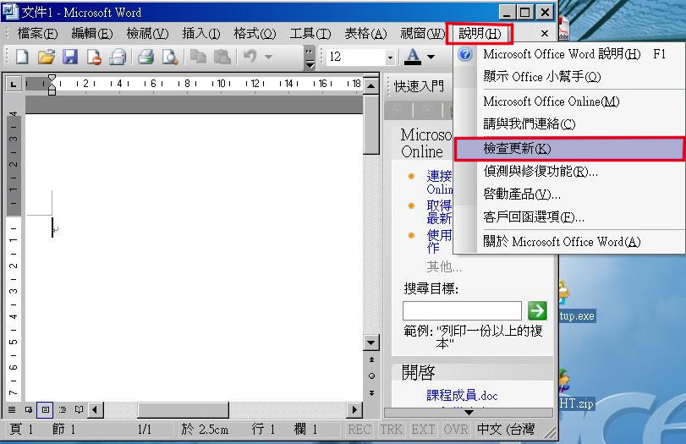This screenshot has height=444, width=686.
Task: Open the 課程成員.doc link in task pane
Action: click(x=462, y=396)
